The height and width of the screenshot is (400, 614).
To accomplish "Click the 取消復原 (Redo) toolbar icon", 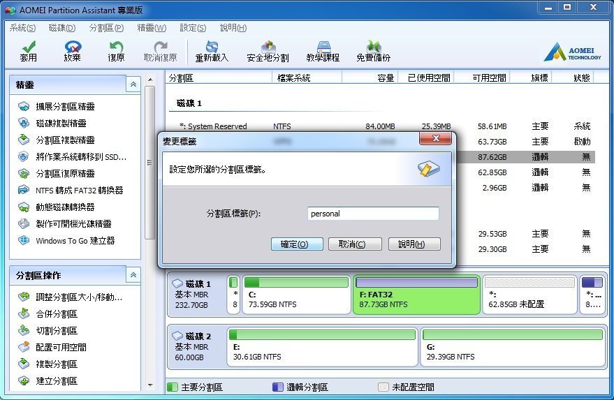I will pos(160,52).
